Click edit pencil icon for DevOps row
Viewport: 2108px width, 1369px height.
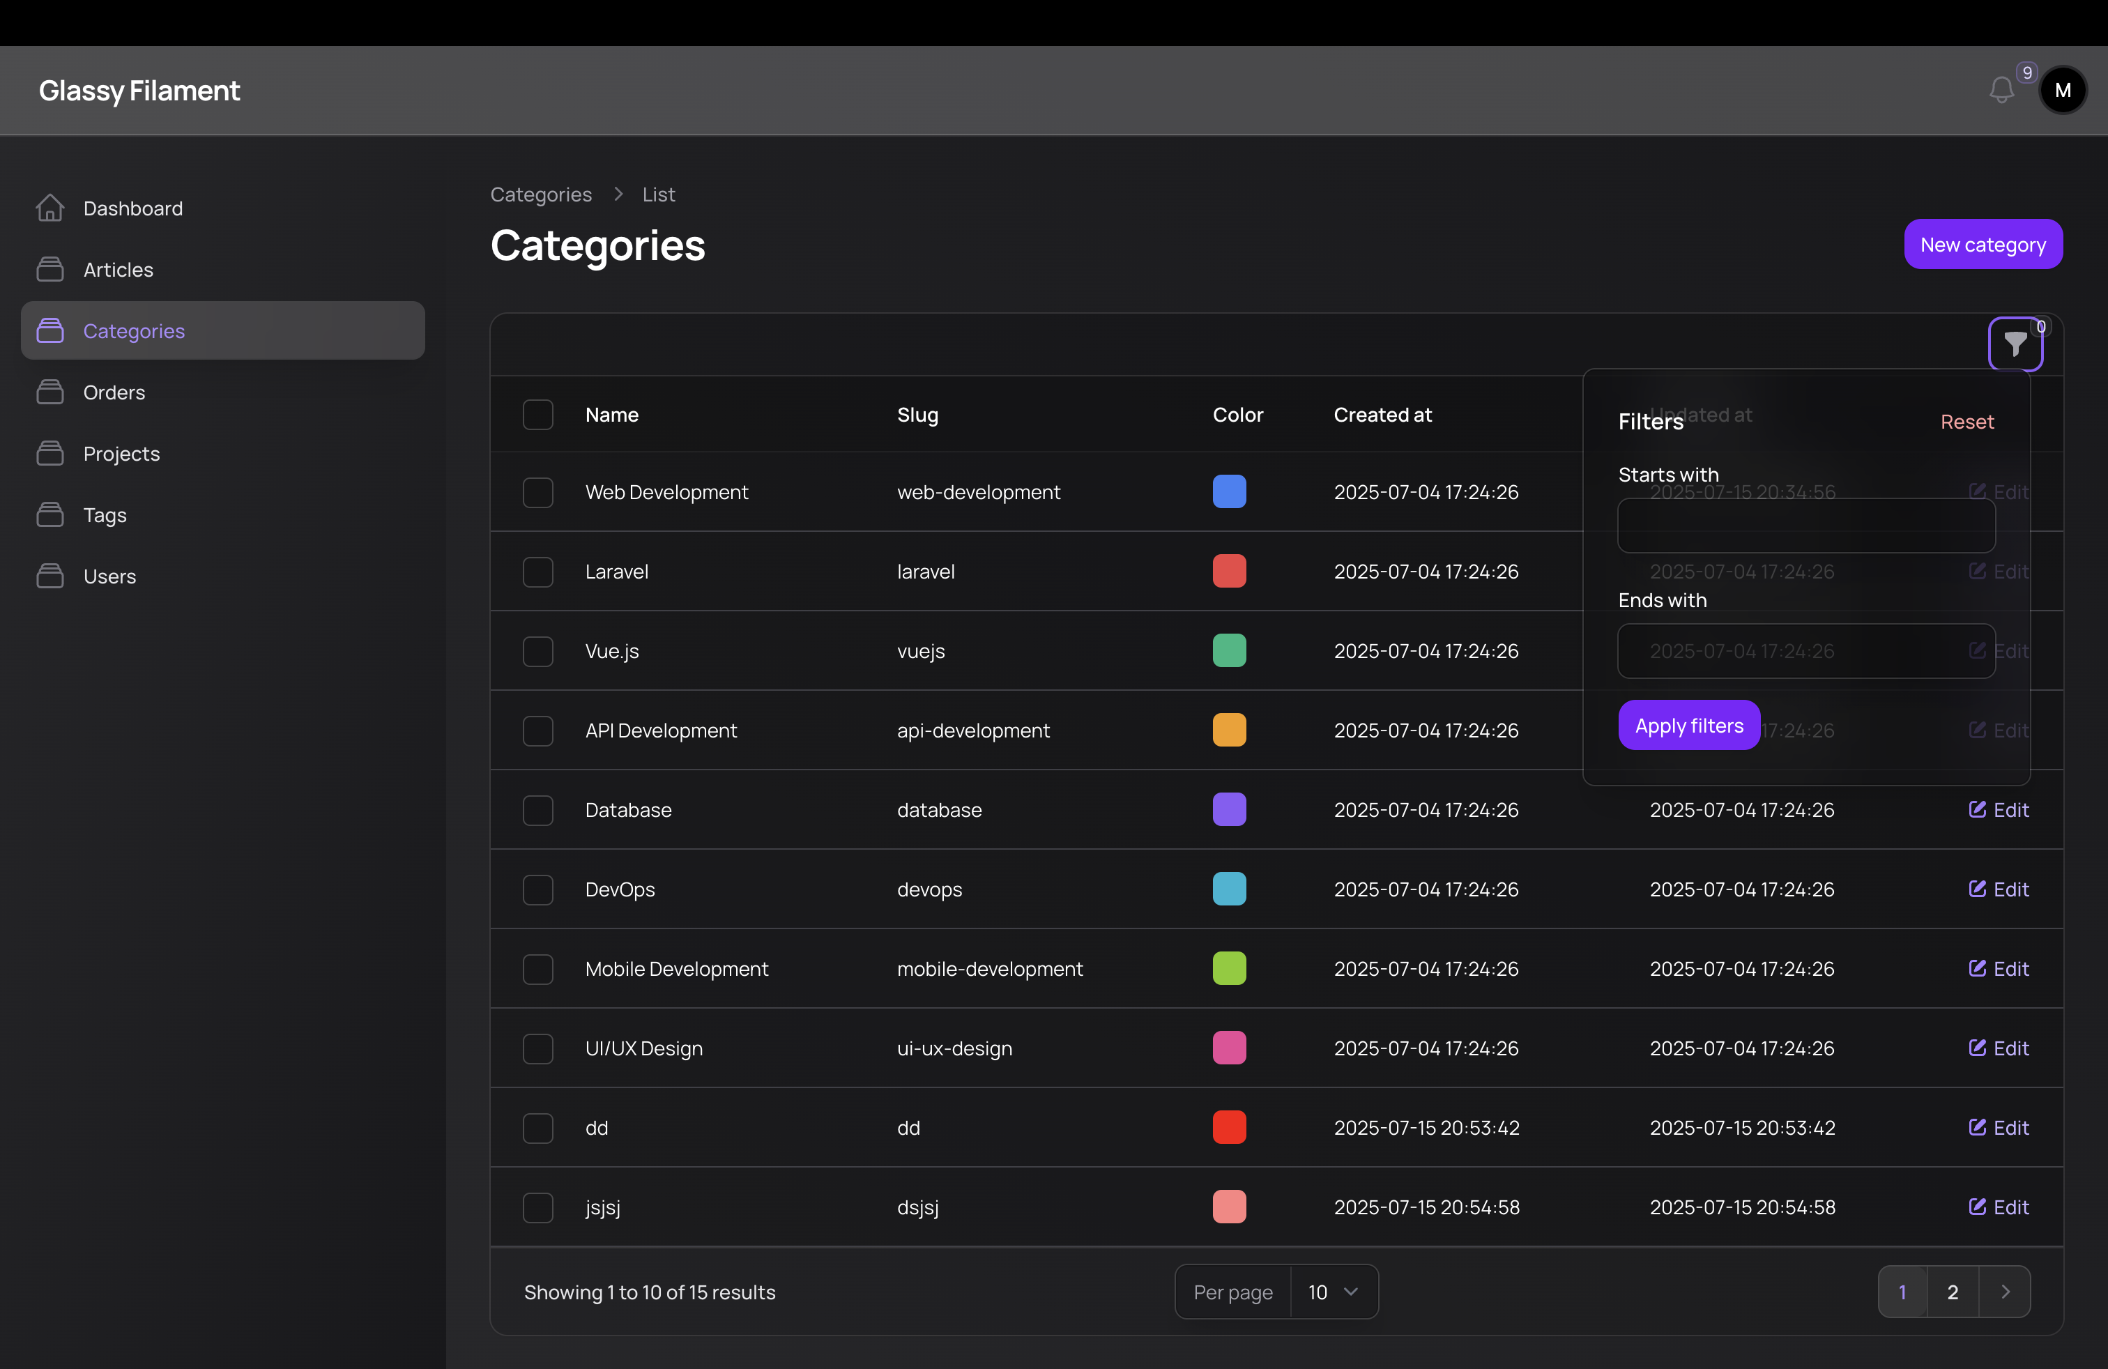coord(1977,888)
